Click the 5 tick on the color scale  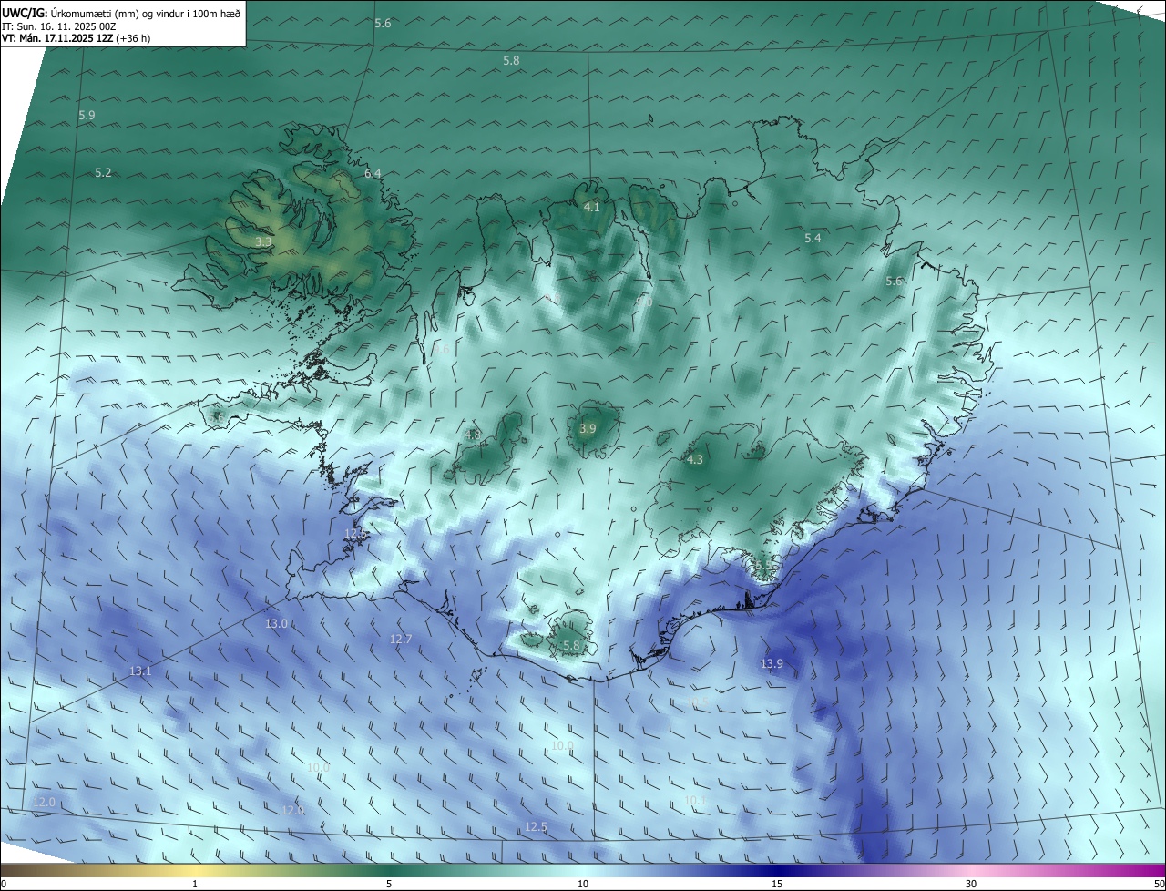coord(389,884)
